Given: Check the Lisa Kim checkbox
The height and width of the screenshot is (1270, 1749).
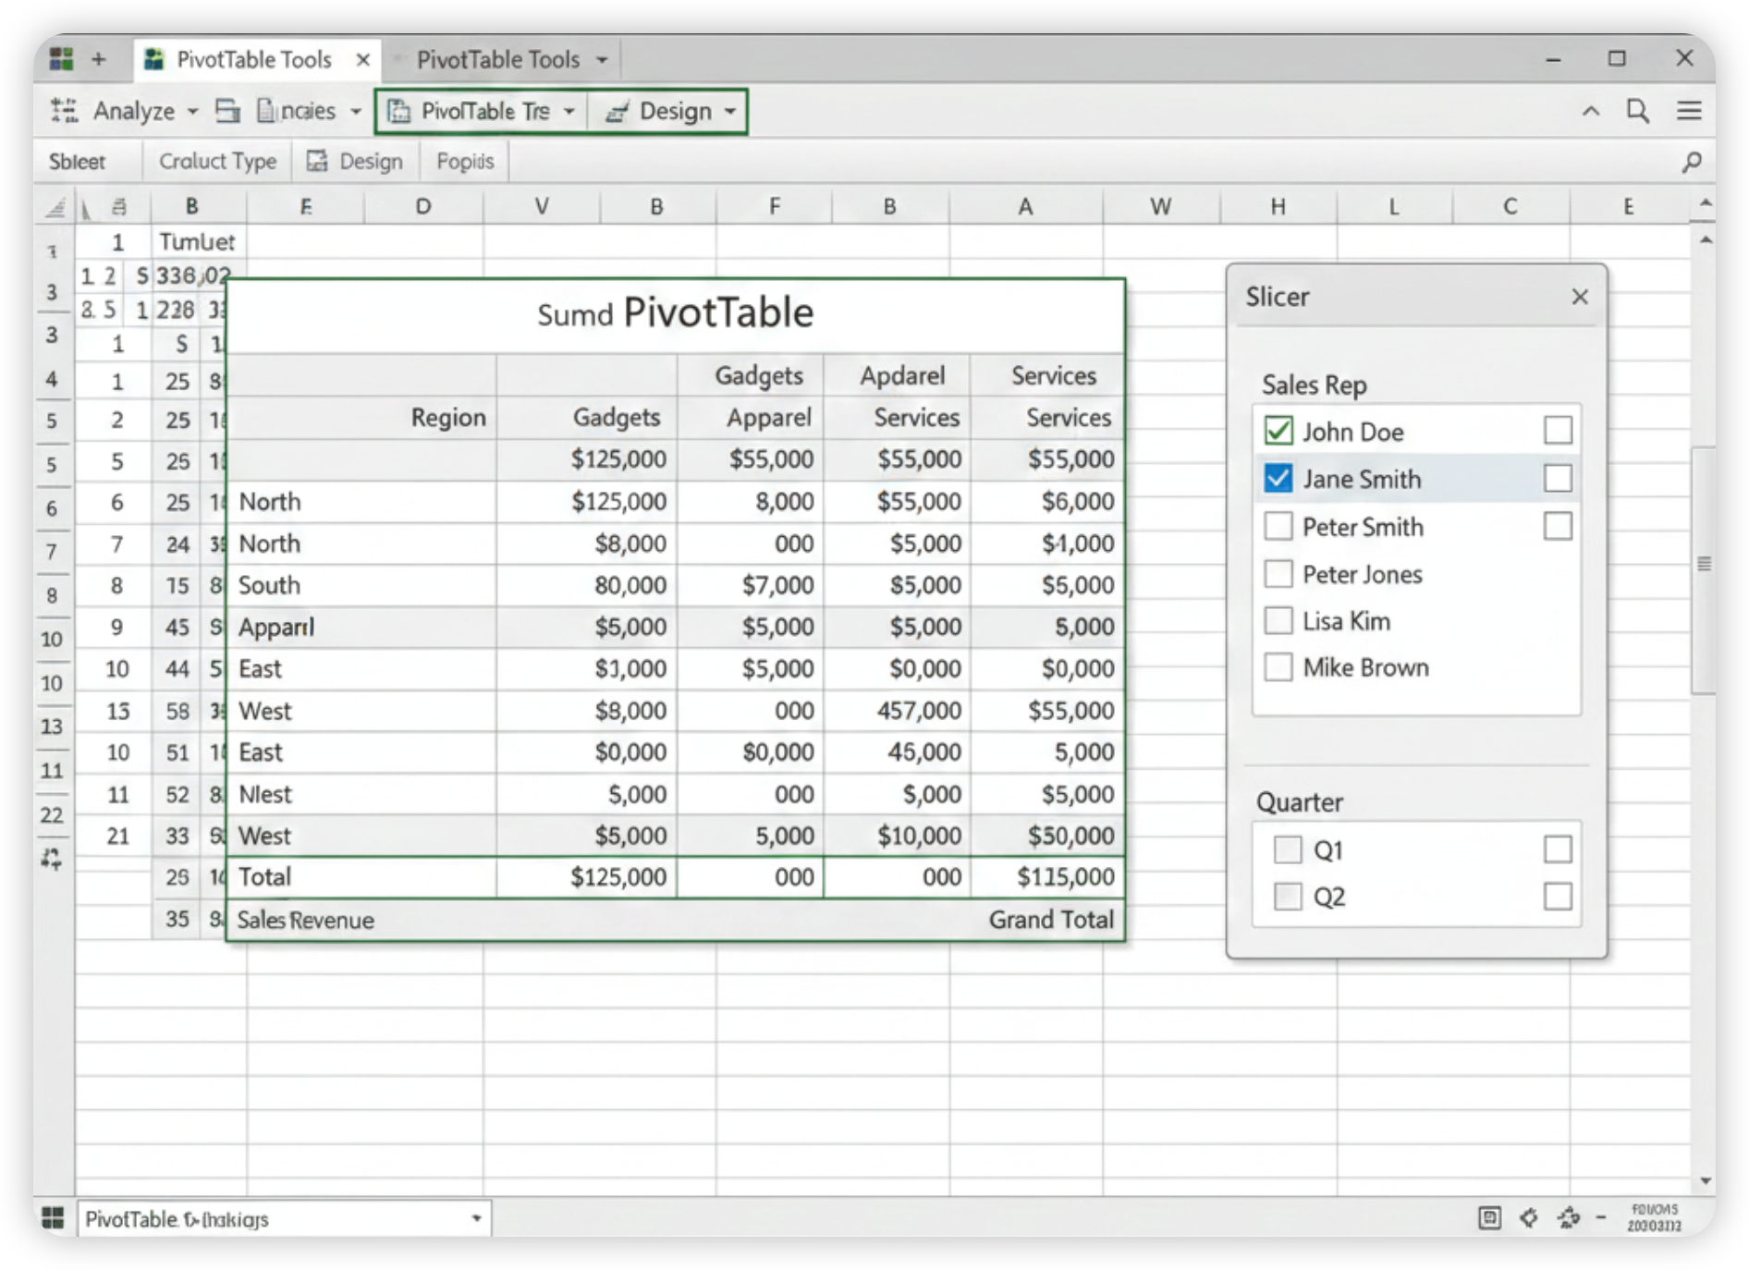Looking at the screenshot, I should pos(1278,620).
